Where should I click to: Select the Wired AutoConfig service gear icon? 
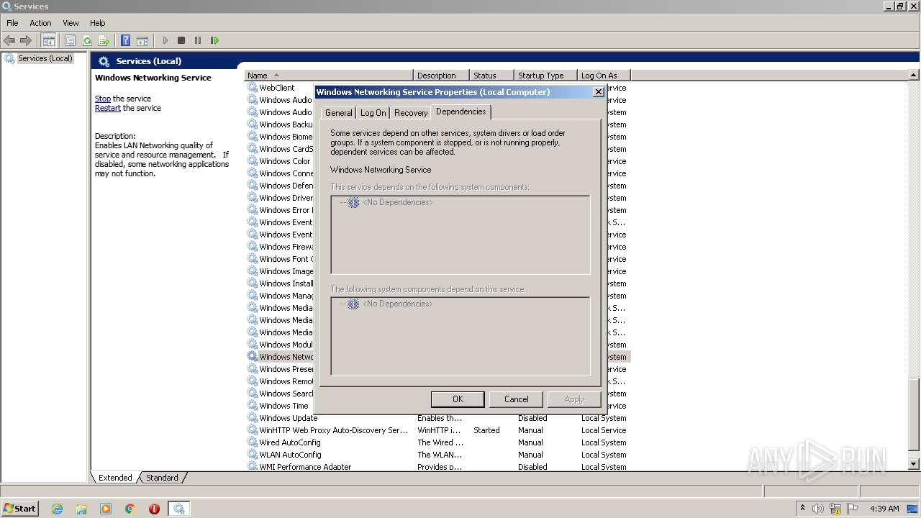pos(253,442)
